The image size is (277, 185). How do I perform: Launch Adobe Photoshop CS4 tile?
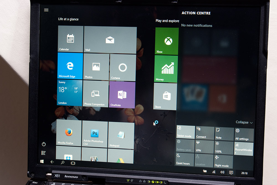click(x=95, y=134)
